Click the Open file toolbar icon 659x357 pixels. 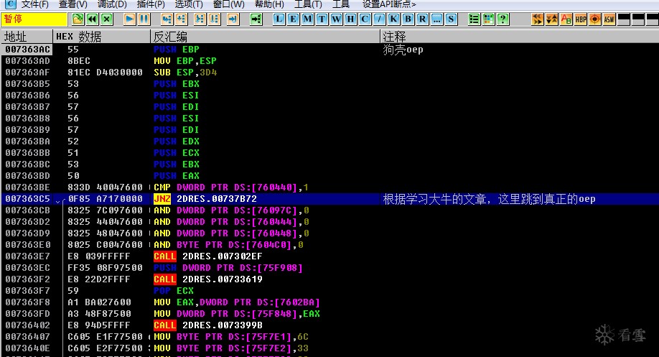[x=78, y=19]
